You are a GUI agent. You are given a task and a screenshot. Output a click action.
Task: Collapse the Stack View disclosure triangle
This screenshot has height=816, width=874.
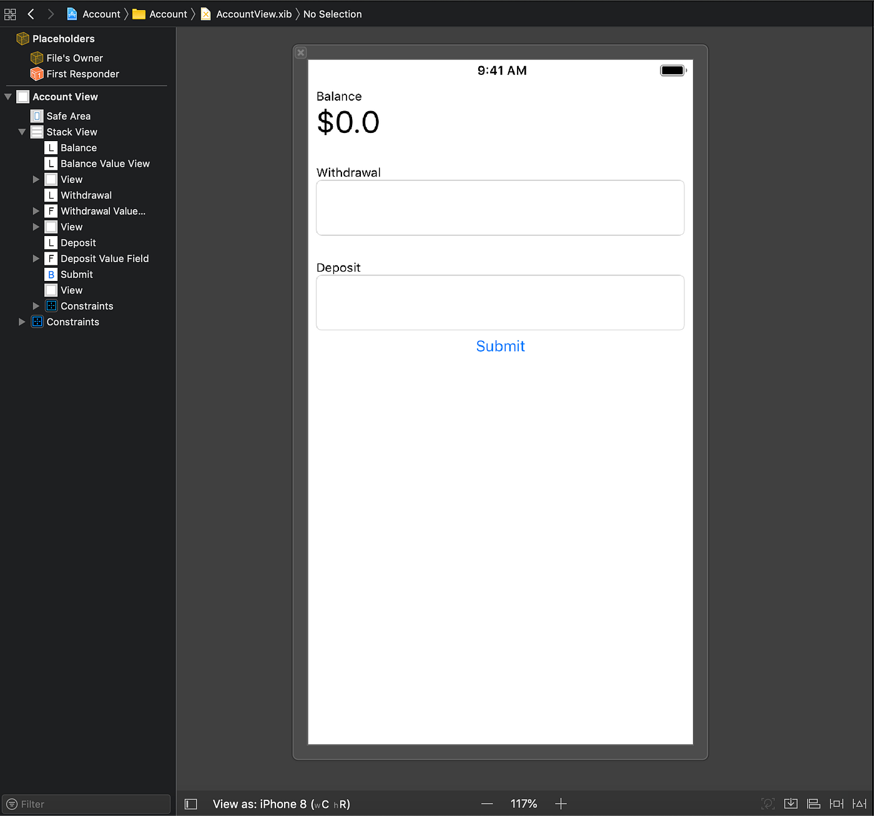point(22,132)
